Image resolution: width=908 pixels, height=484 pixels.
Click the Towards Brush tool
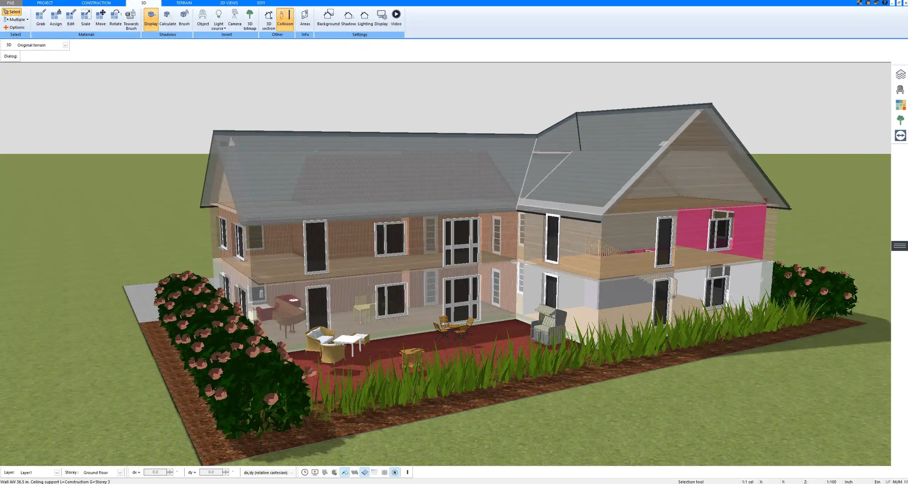click(131, 20)
